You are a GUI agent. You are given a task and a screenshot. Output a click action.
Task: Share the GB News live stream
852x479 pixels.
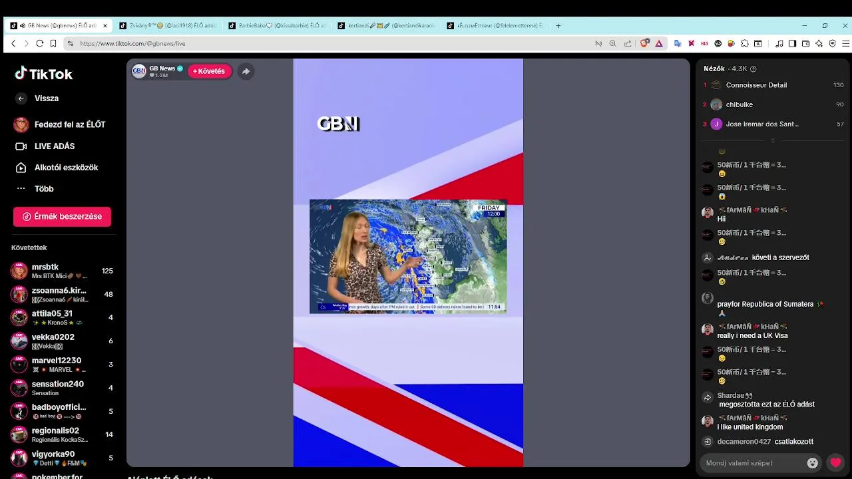[x=246, y=71]
